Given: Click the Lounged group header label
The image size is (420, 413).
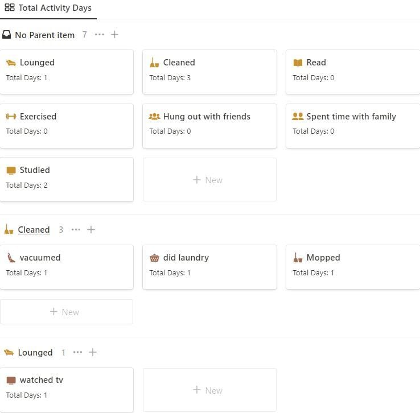Looking at the screenshot, I should tap(35, 353).
